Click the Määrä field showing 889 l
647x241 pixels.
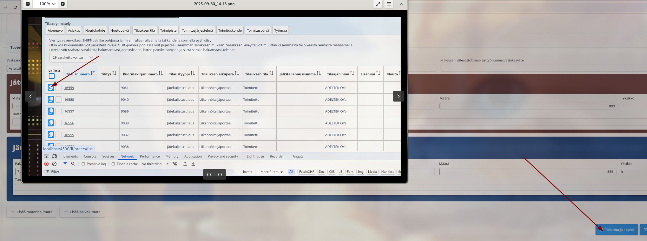pyautogui.click(x=529, y=106)
